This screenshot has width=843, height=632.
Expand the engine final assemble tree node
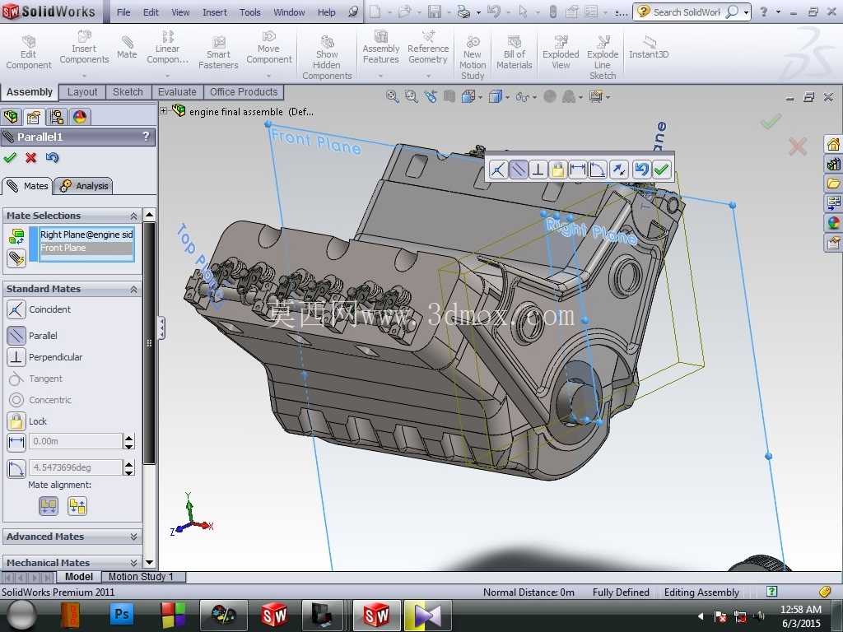(x=164, y=111)
